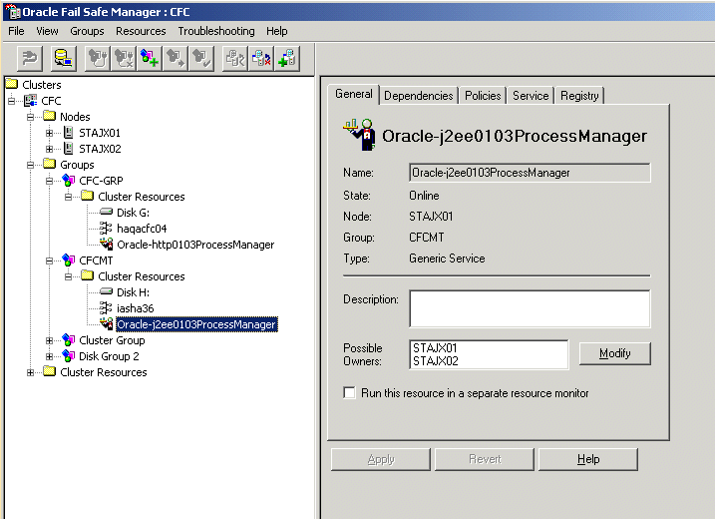Screen dimensions: 715x519
Task: Click the toolbar icon with server and red X
Action: click(261, 59)
